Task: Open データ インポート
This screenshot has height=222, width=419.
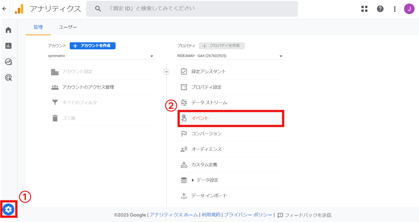Action: 231,196
